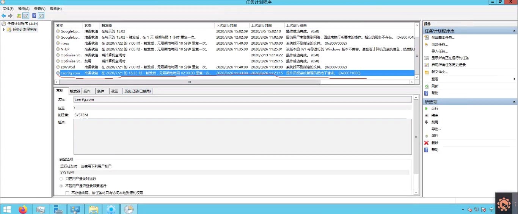The width and height of the screenshot is (518, 214).
Task: Click the Refresh (刷新) action icon
Action: point(427,86)
